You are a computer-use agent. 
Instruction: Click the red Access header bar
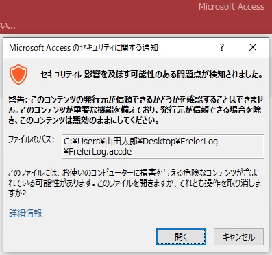[x=136, y=17]
